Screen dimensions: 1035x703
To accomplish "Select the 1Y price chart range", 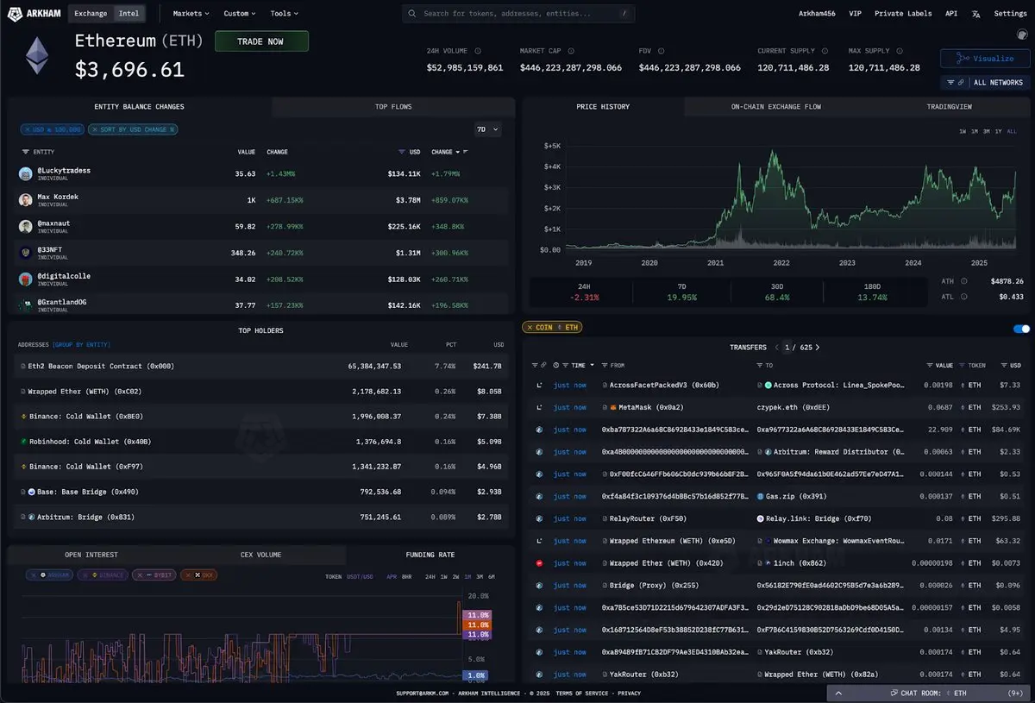I will [x=998, y=131].
